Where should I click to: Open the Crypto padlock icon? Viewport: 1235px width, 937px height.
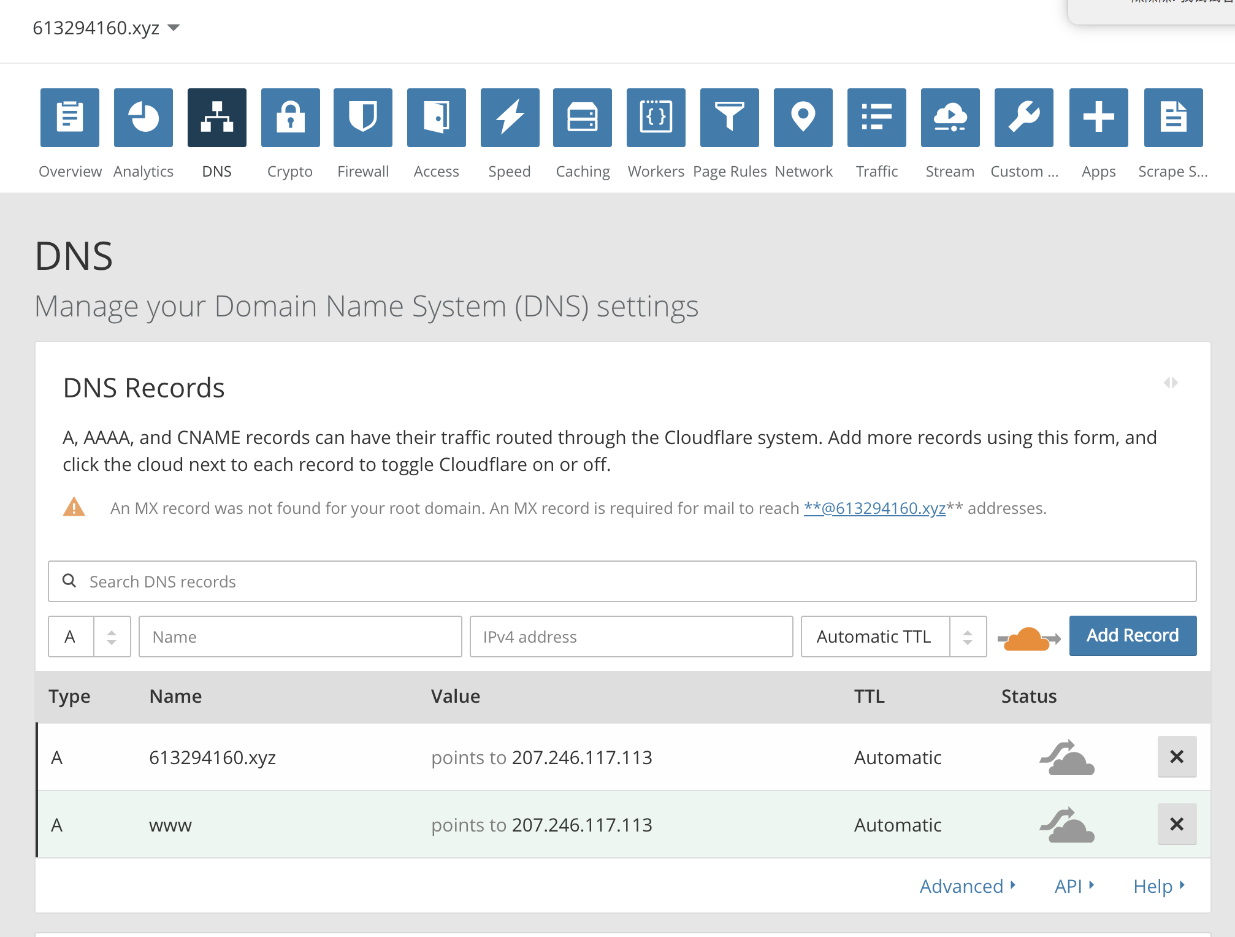pos(291,118)
